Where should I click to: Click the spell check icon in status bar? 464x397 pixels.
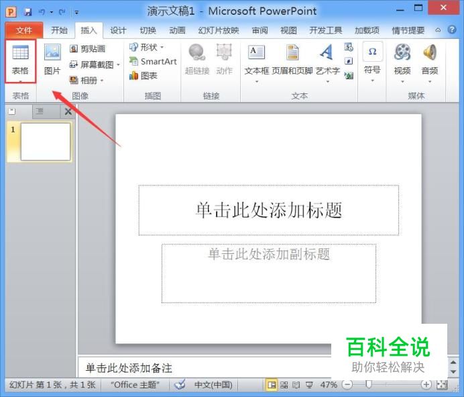(x=180, y=384)
